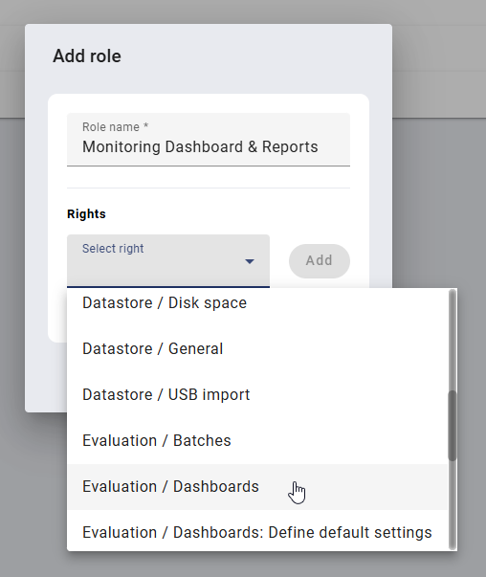
Task: Click scrollbar track above the thumb
Action: click(x=453, y=341)
